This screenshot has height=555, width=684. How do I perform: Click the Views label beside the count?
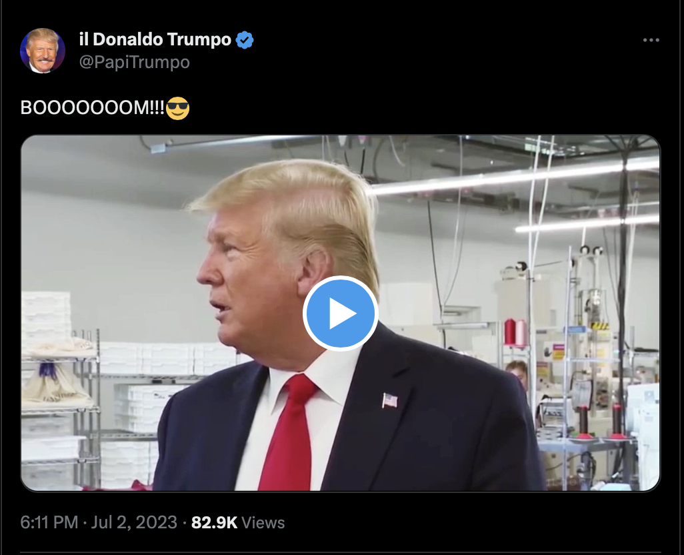263,522
